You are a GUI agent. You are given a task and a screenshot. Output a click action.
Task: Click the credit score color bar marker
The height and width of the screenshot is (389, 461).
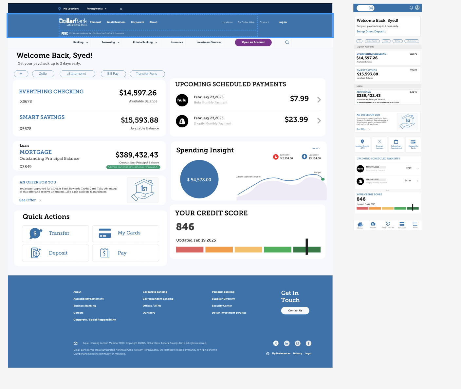307,247
